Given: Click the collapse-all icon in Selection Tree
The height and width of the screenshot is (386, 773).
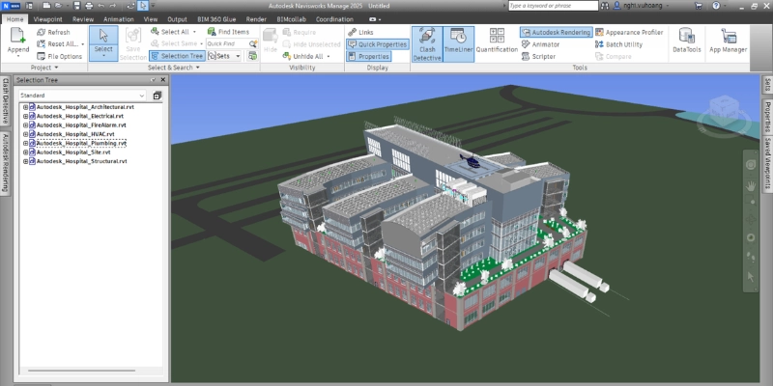Looking at the screenshot, I should 157,96.
